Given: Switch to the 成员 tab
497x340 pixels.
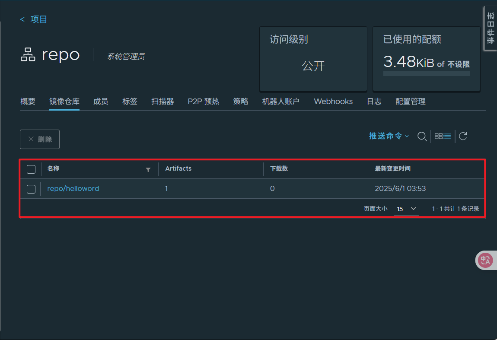Looking at the screenshot, I should pyautogui.click(x=101, y=102).
